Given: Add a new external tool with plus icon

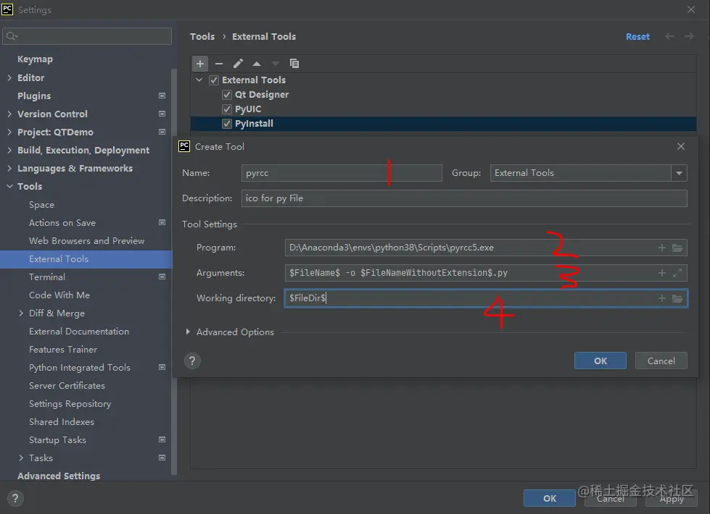Looking at the screenshot, I should pyautogui.click(x=200, y=64).
